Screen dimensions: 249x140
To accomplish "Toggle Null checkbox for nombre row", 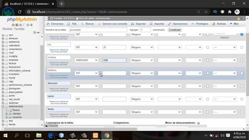I will 207,60.
